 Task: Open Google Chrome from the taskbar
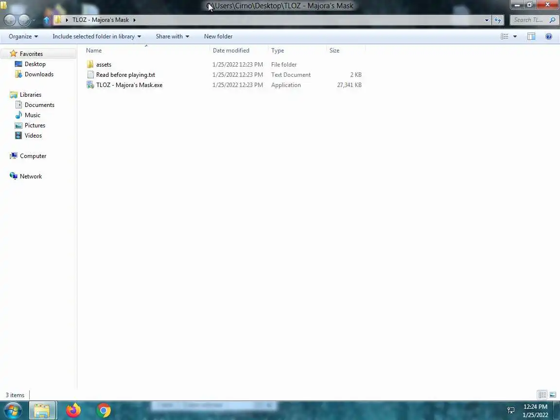click(x=103, y=410)
